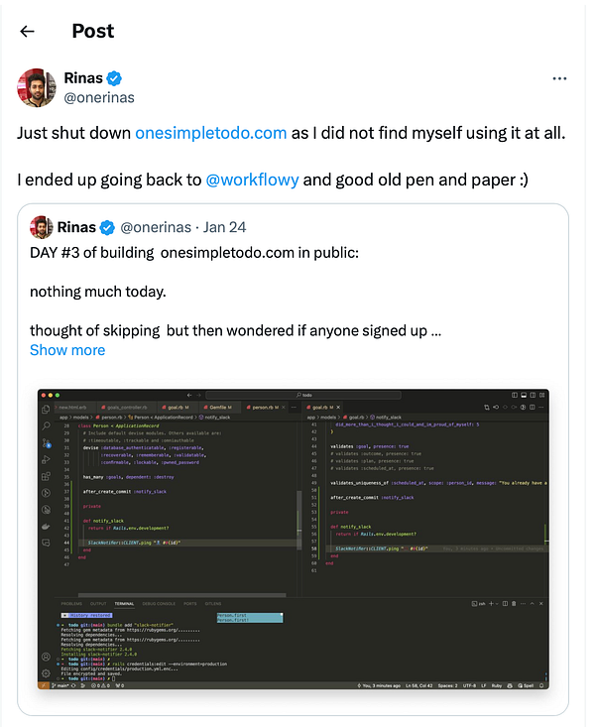Click the back arrow icon

pyautogui.click(x=27, y=31)
